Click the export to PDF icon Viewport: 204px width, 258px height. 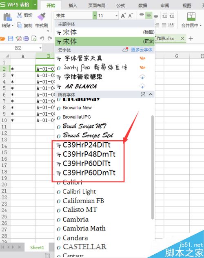click(18, 38)
